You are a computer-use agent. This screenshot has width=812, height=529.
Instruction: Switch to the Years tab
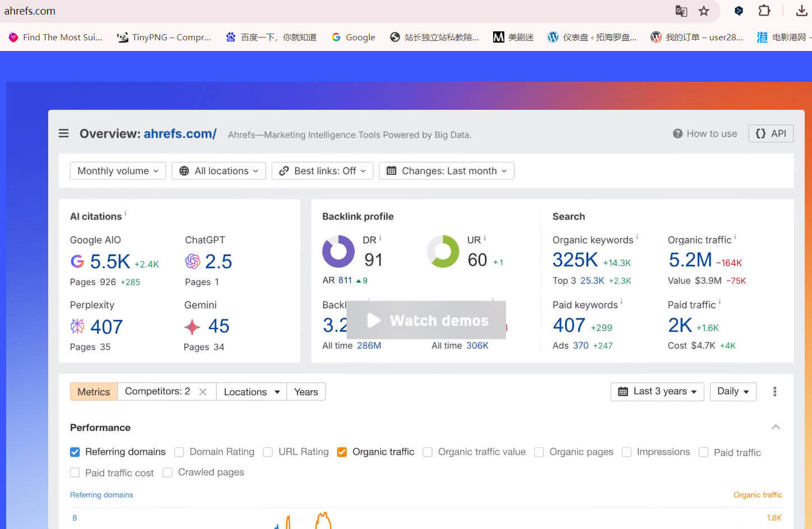coord(306,392)
